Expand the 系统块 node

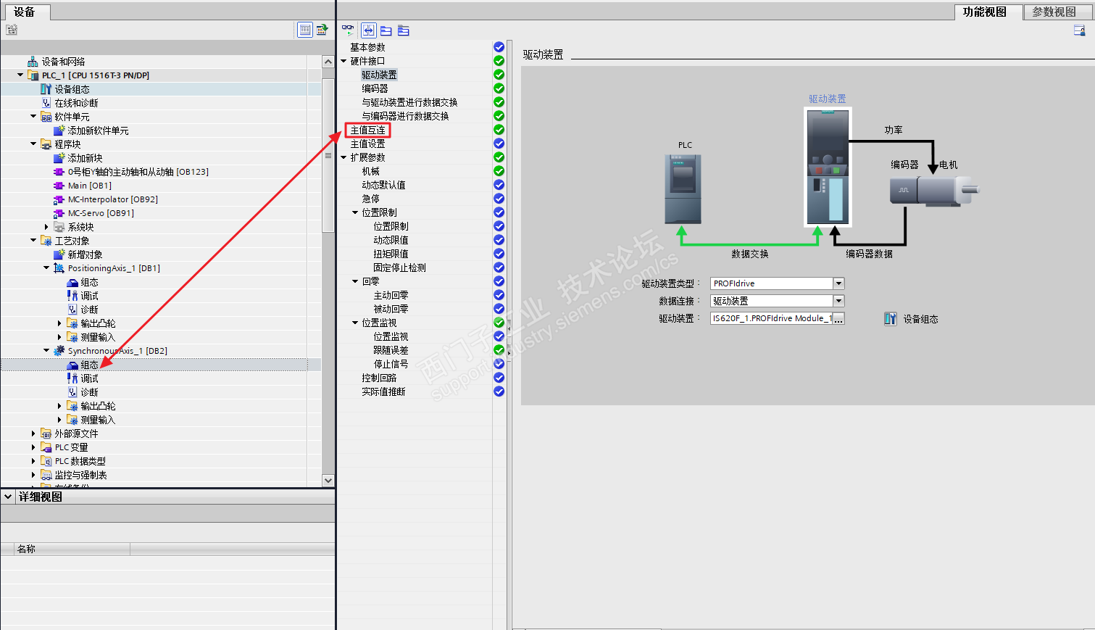point(46,227)
